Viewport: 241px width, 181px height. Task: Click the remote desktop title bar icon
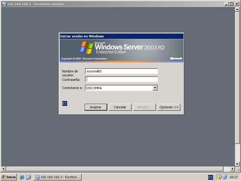pos(4,4)
